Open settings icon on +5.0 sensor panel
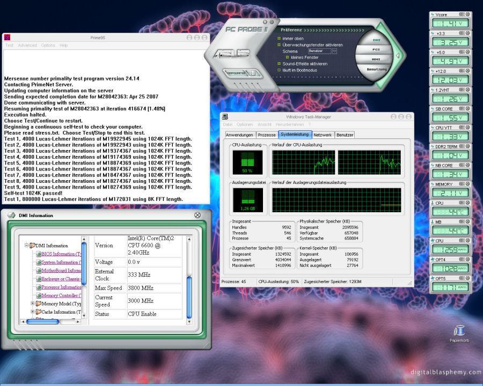Screen dimensions: 483x386 [x=462, y=52]
